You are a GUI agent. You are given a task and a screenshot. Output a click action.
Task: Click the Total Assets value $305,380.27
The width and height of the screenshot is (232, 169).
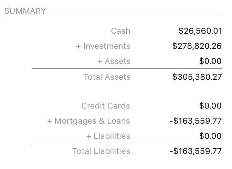(x=197, y=76)
